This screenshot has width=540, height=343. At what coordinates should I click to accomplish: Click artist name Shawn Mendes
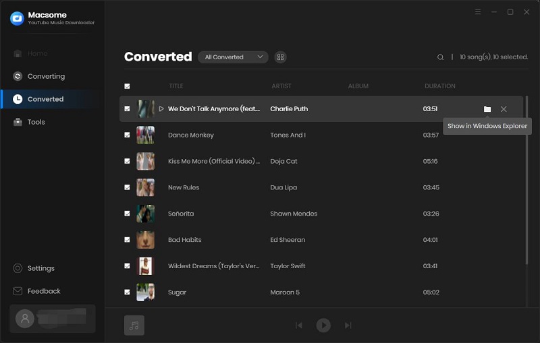[x=294, y=214]
